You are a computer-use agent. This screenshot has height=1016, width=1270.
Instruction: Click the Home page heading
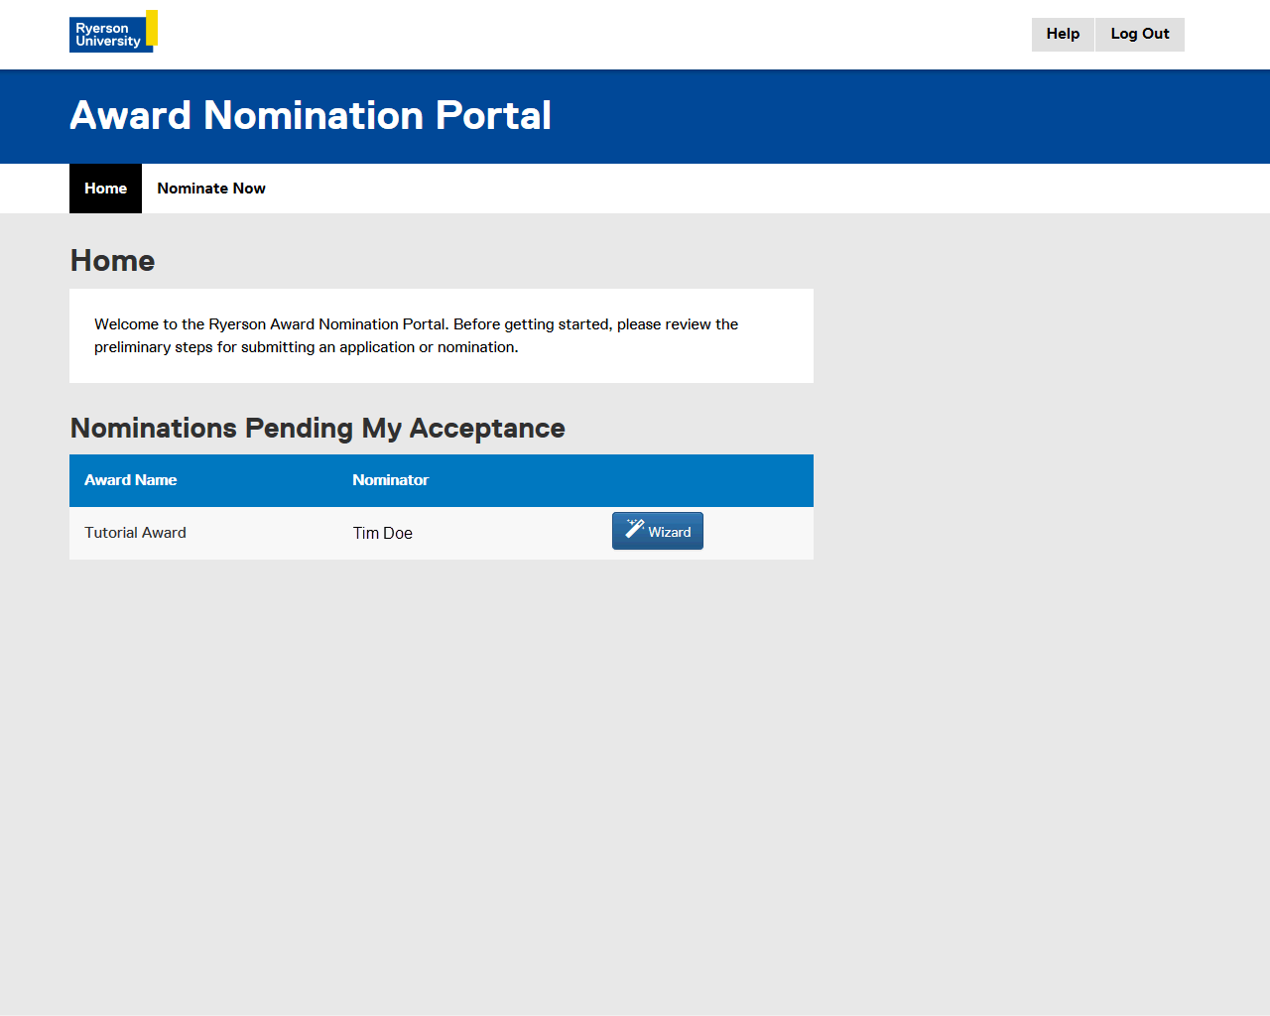point(113,261)
